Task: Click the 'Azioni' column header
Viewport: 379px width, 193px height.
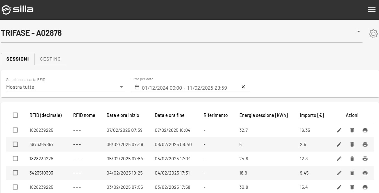Action: click(352, 115)
